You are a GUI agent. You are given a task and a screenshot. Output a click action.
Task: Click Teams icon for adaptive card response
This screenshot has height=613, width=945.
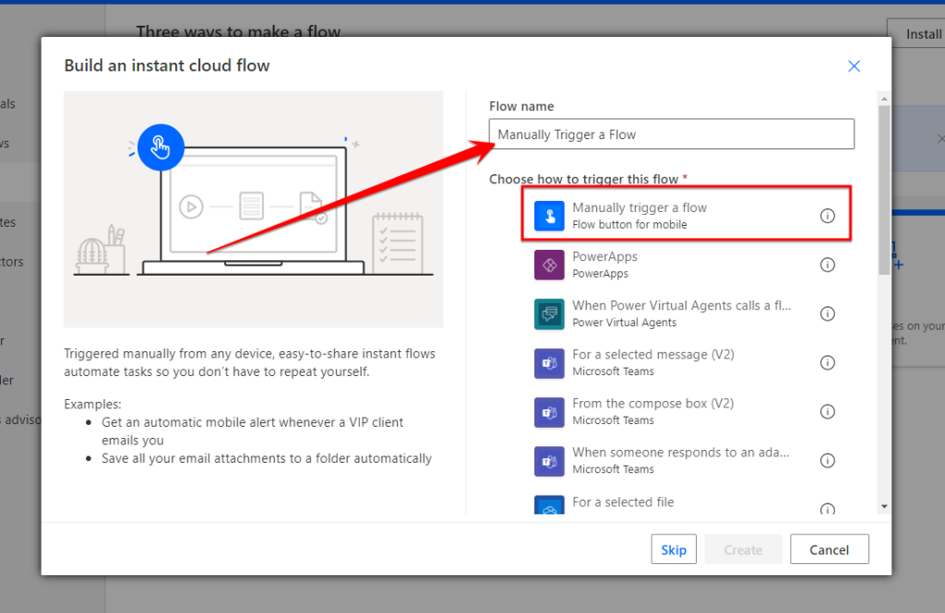coord(549,461)
